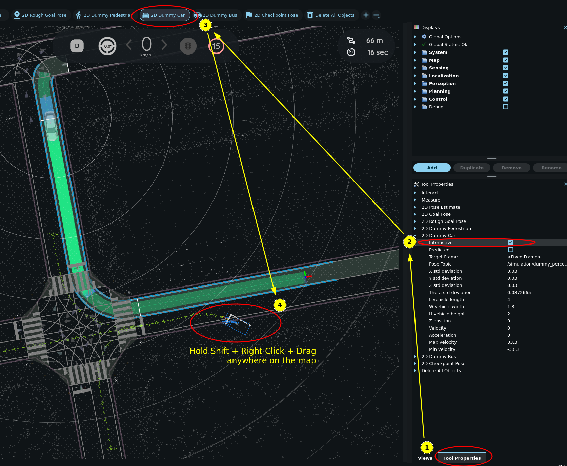
Task: Select the 2D Dummy Pedestrian tool
Action: [x=104, y=15]
